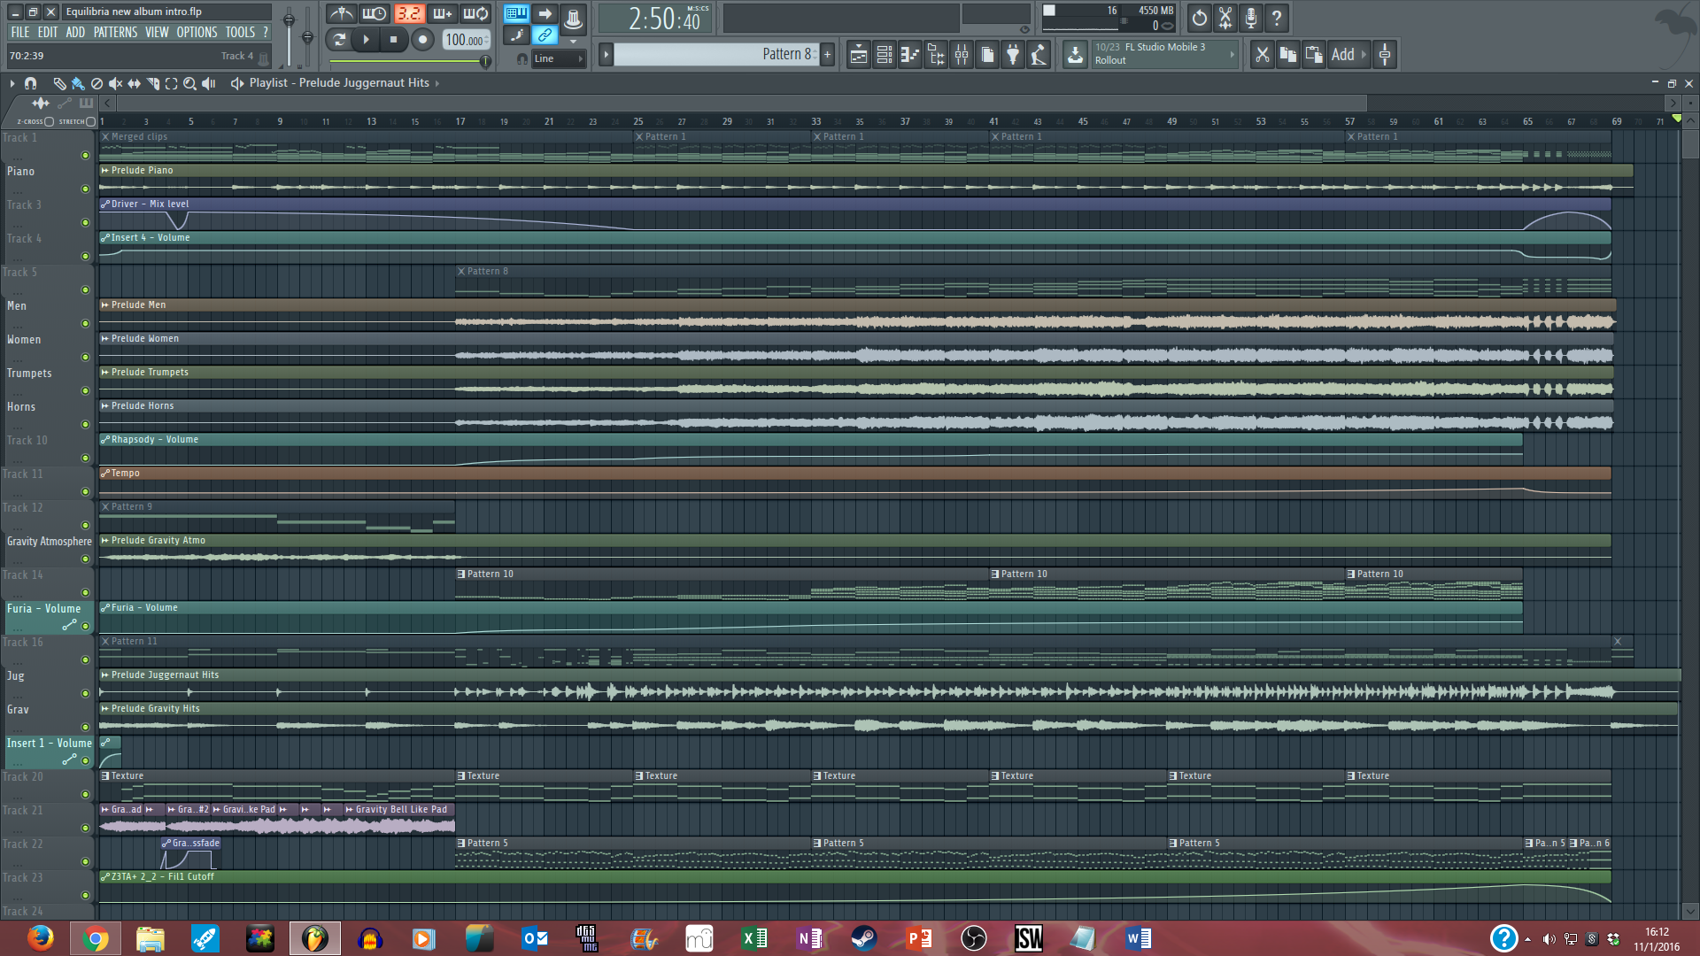
Task: Mute the Men track green light
Action: pyautogui.click(x=86, y=323)
